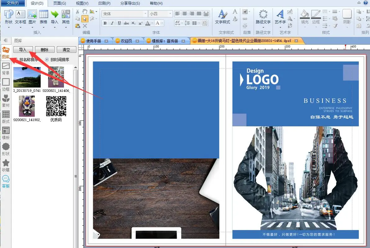370x248 pixels.
Task: Open the 背景 background sidebar panel
Action: [6, 69]
